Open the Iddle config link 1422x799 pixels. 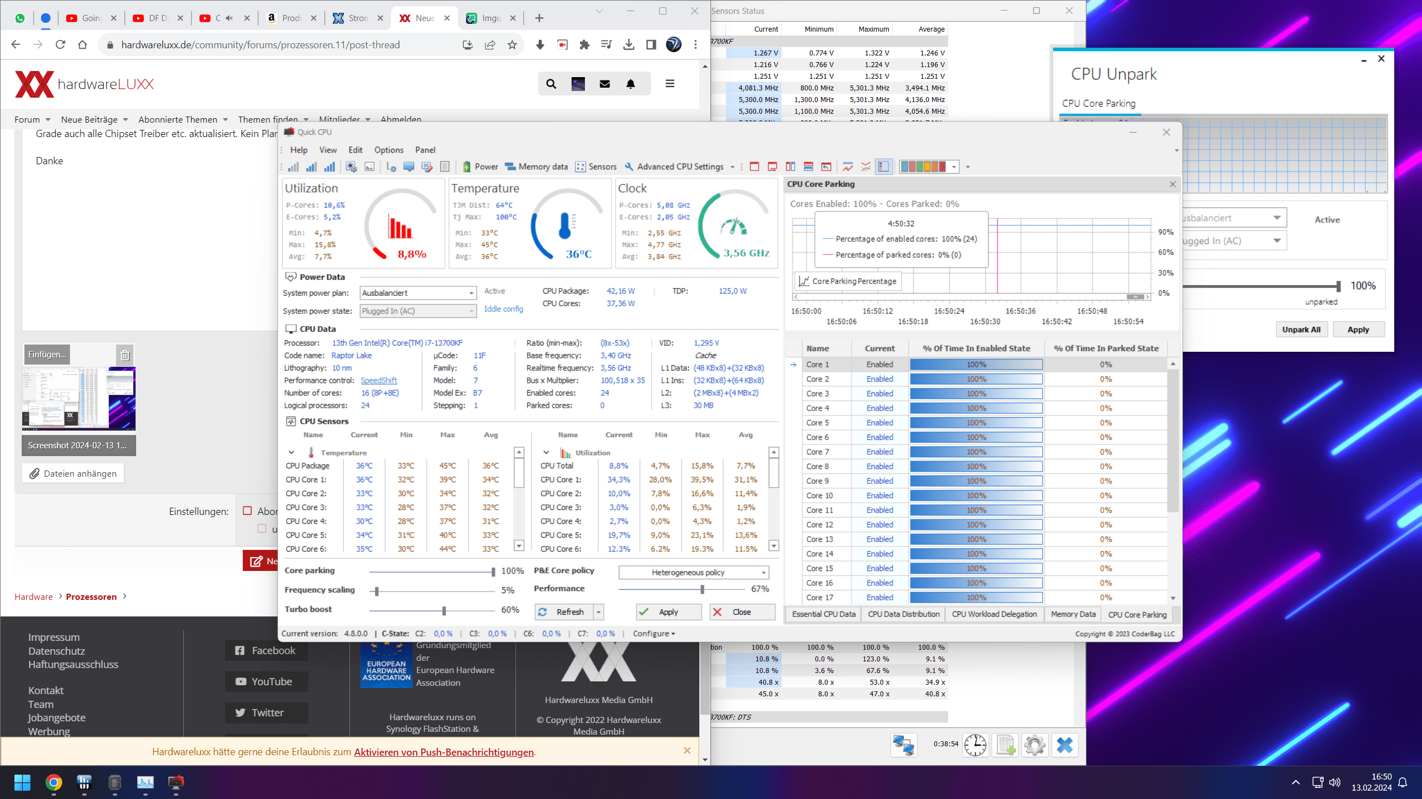point(504,309)
